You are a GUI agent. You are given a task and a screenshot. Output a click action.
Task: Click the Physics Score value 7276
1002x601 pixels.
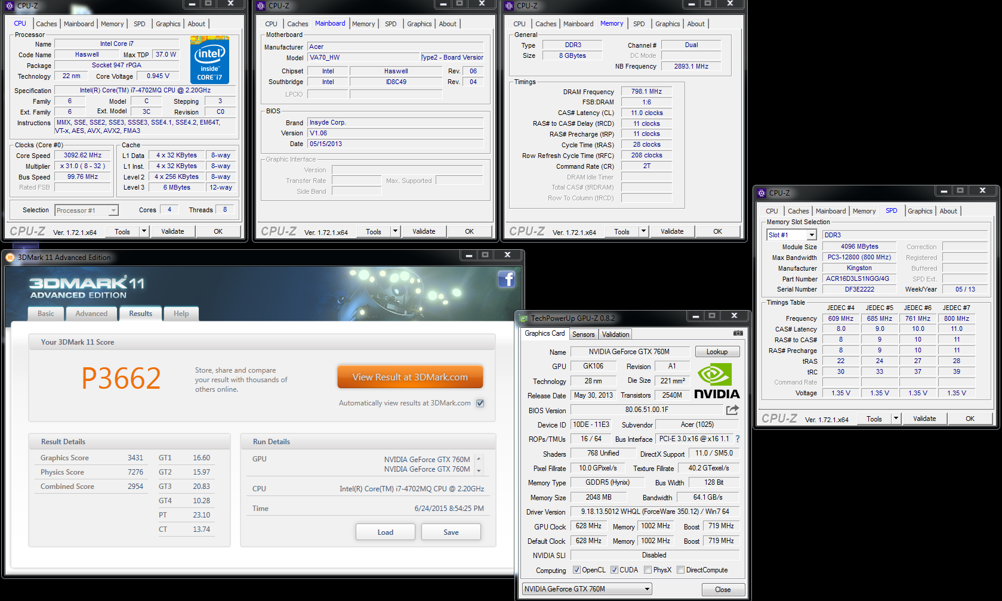135,472
